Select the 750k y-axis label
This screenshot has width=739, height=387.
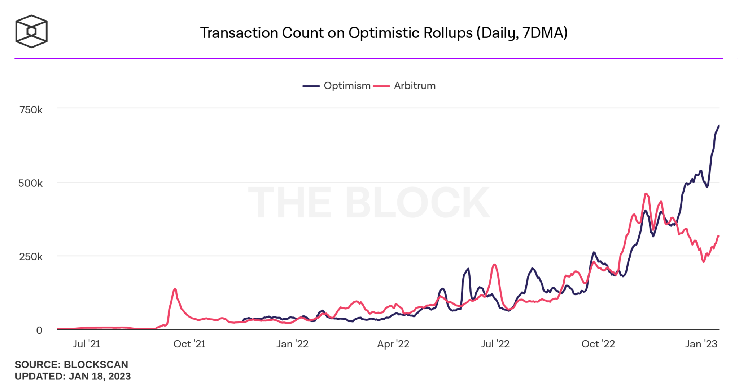(31, 110)
